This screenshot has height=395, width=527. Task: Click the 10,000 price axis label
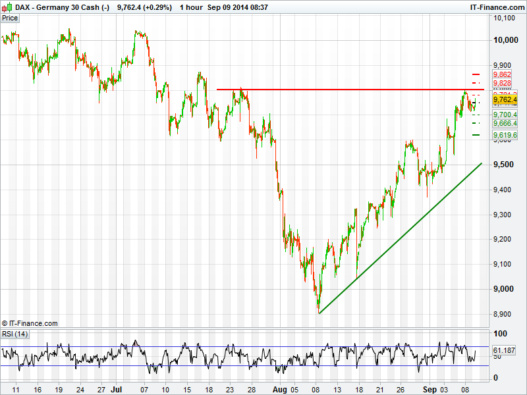505,41
